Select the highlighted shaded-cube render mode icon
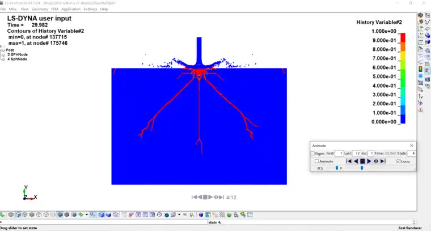This screenshot has height=231, width=431. click(60, 215)
